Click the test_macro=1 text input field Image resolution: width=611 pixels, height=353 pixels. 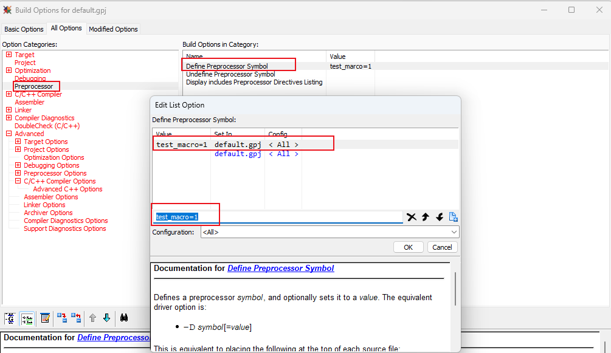pyautogui.click(x=277, y=217)
